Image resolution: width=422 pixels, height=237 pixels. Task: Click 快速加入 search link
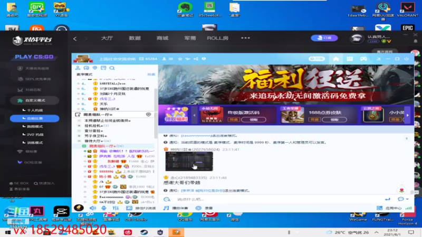(x=44, y=183)
